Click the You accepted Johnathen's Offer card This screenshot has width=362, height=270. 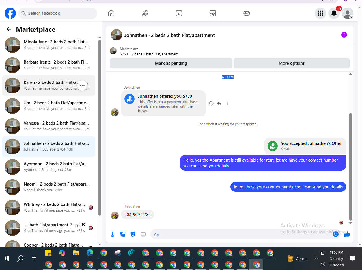[x=305, y=146]
